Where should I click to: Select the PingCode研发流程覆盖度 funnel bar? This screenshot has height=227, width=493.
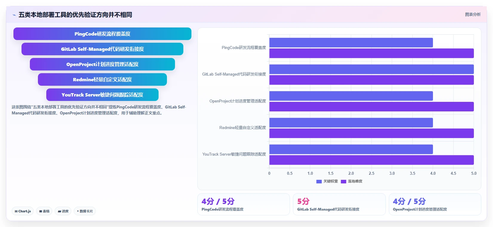[102, 34]
